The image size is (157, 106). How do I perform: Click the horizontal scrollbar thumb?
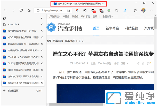coord(76,104)
